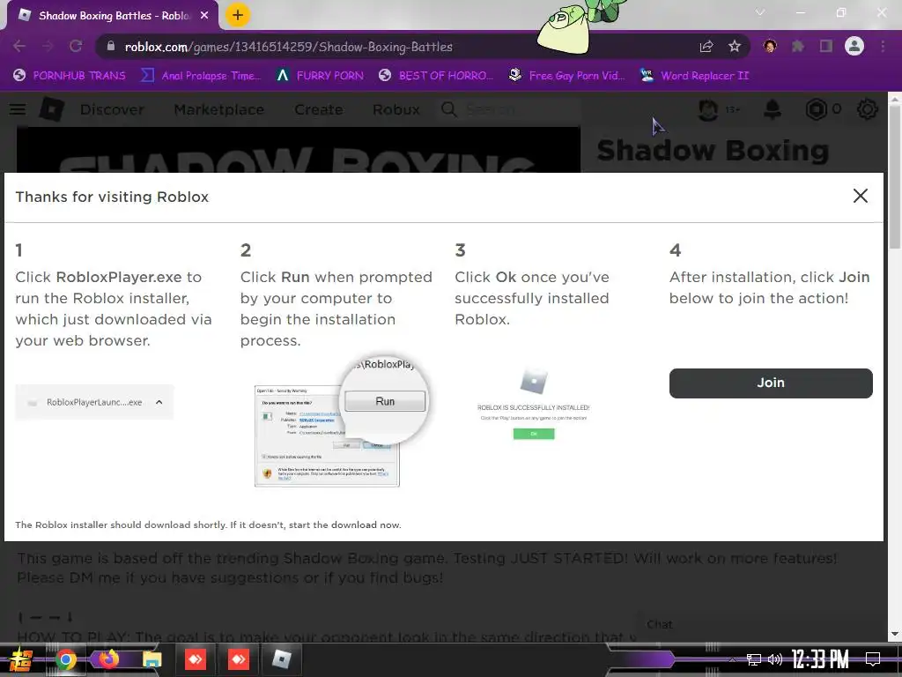Close the Thanks for visiting Roblox dialog
This screenshot has height=677, width=902.
pyautogui.click(x=860, y=196)
